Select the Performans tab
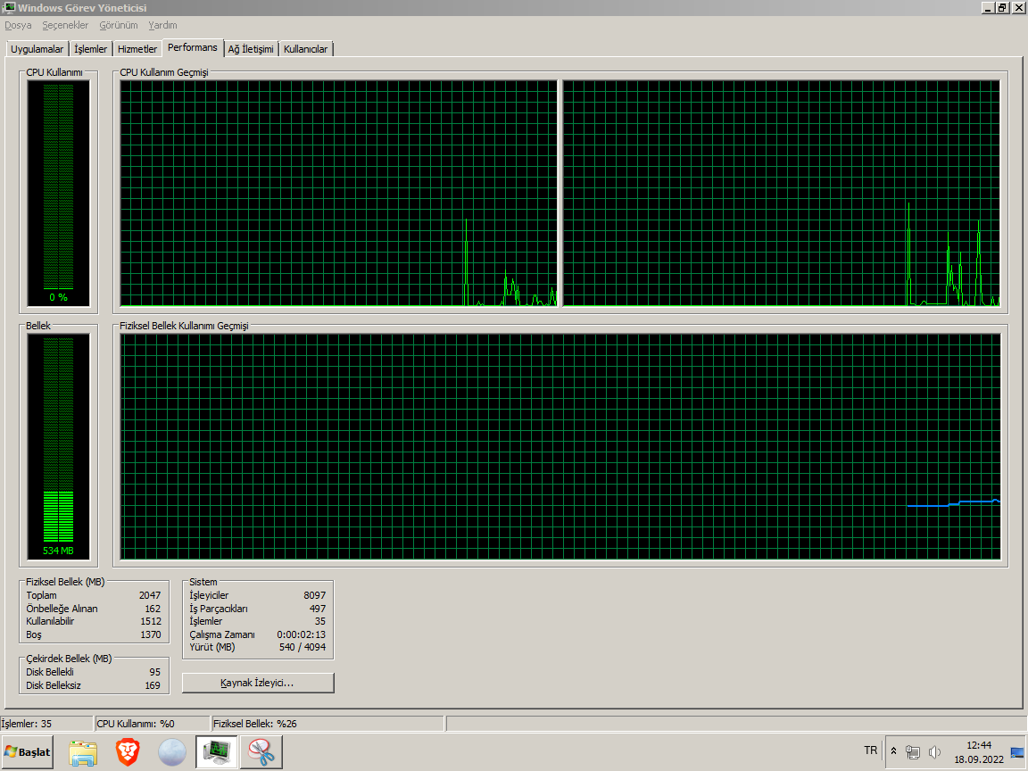This screenshot has height=771, width=1028. (192, 47)
